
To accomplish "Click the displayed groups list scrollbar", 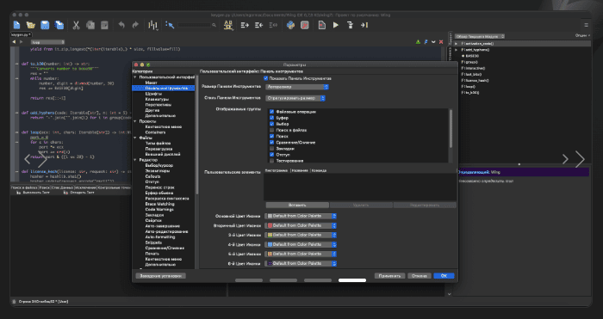I will 451,129.
